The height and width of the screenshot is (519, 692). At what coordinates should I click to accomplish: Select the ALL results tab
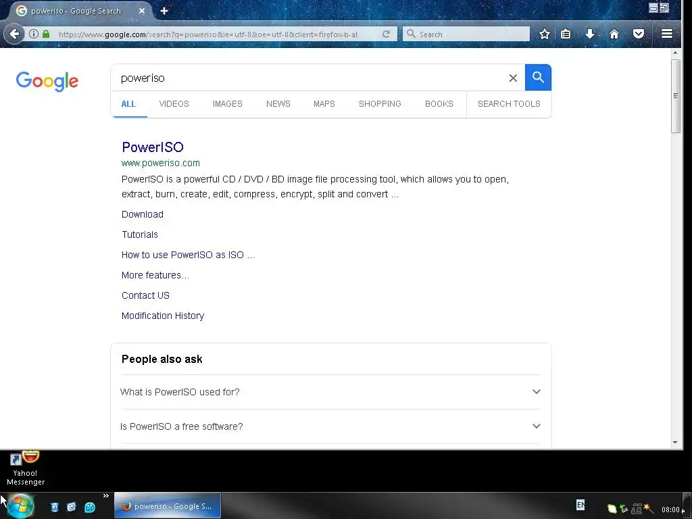click(x=128, y=104)
